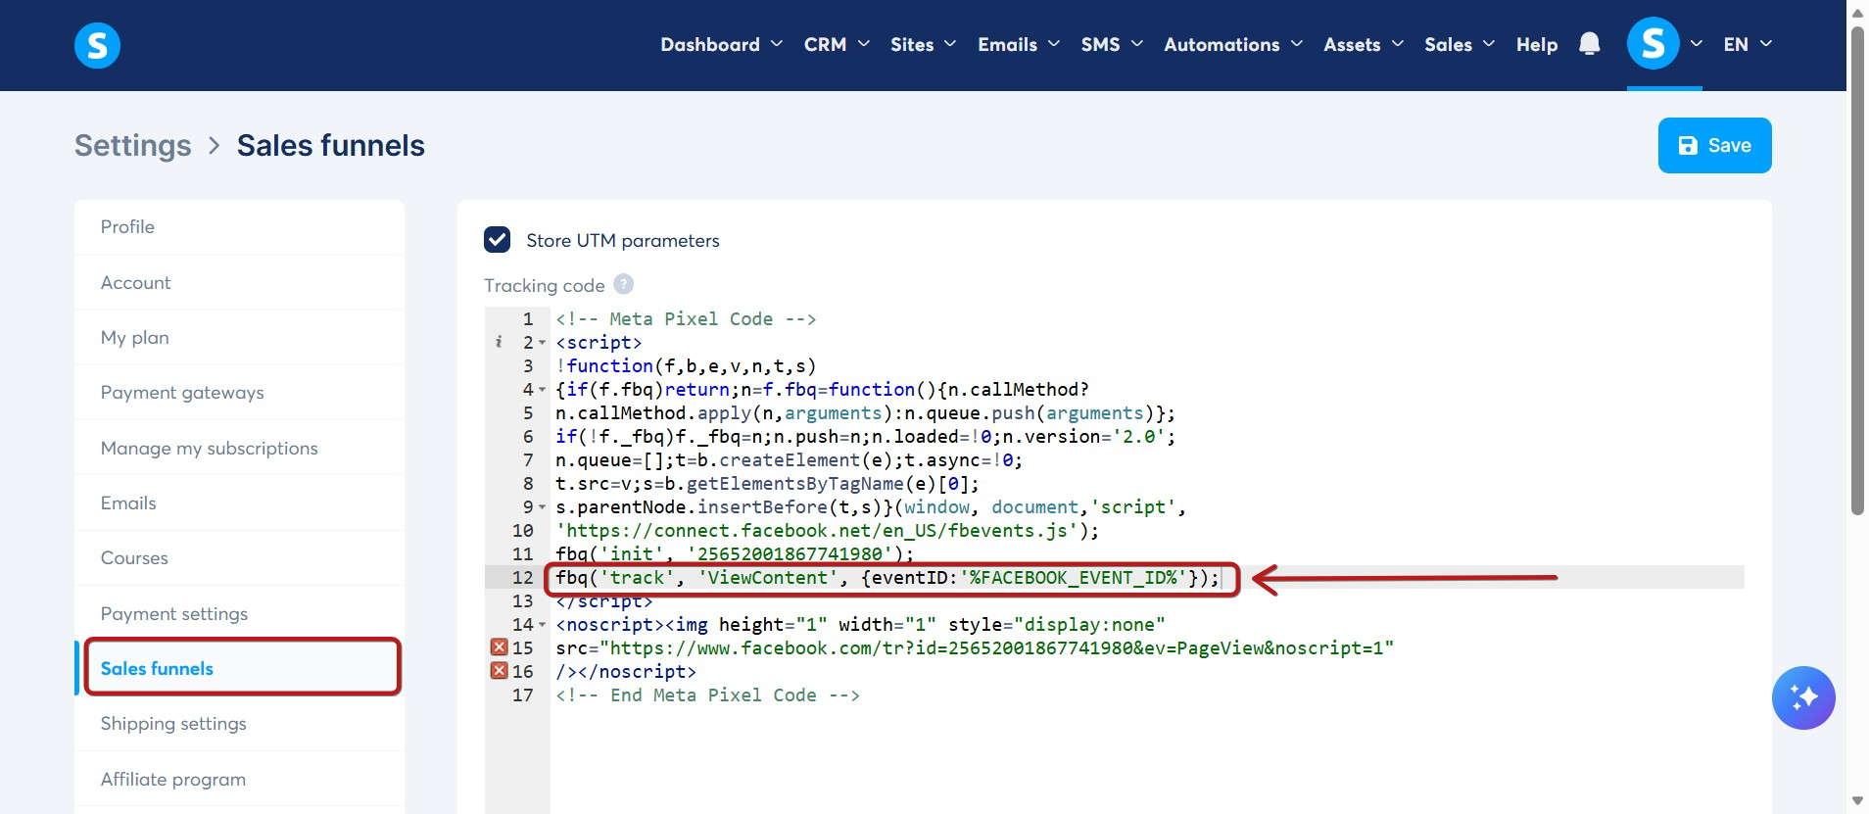Select the Sales funnels sidebar tab
This screenshot has width=1869, height=814.
point(239,668)
